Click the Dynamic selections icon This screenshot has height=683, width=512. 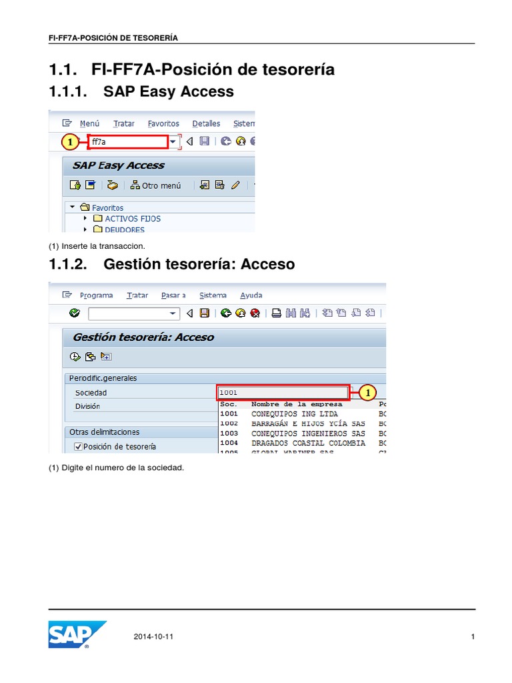click(106, 357)
